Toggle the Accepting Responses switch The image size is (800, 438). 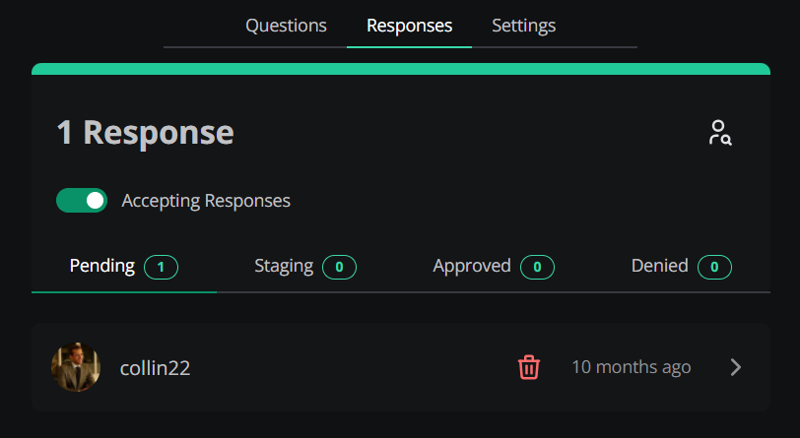point(82,201)
